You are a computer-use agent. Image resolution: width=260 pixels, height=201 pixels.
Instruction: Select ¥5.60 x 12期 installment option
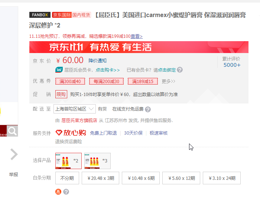(181, 178)
